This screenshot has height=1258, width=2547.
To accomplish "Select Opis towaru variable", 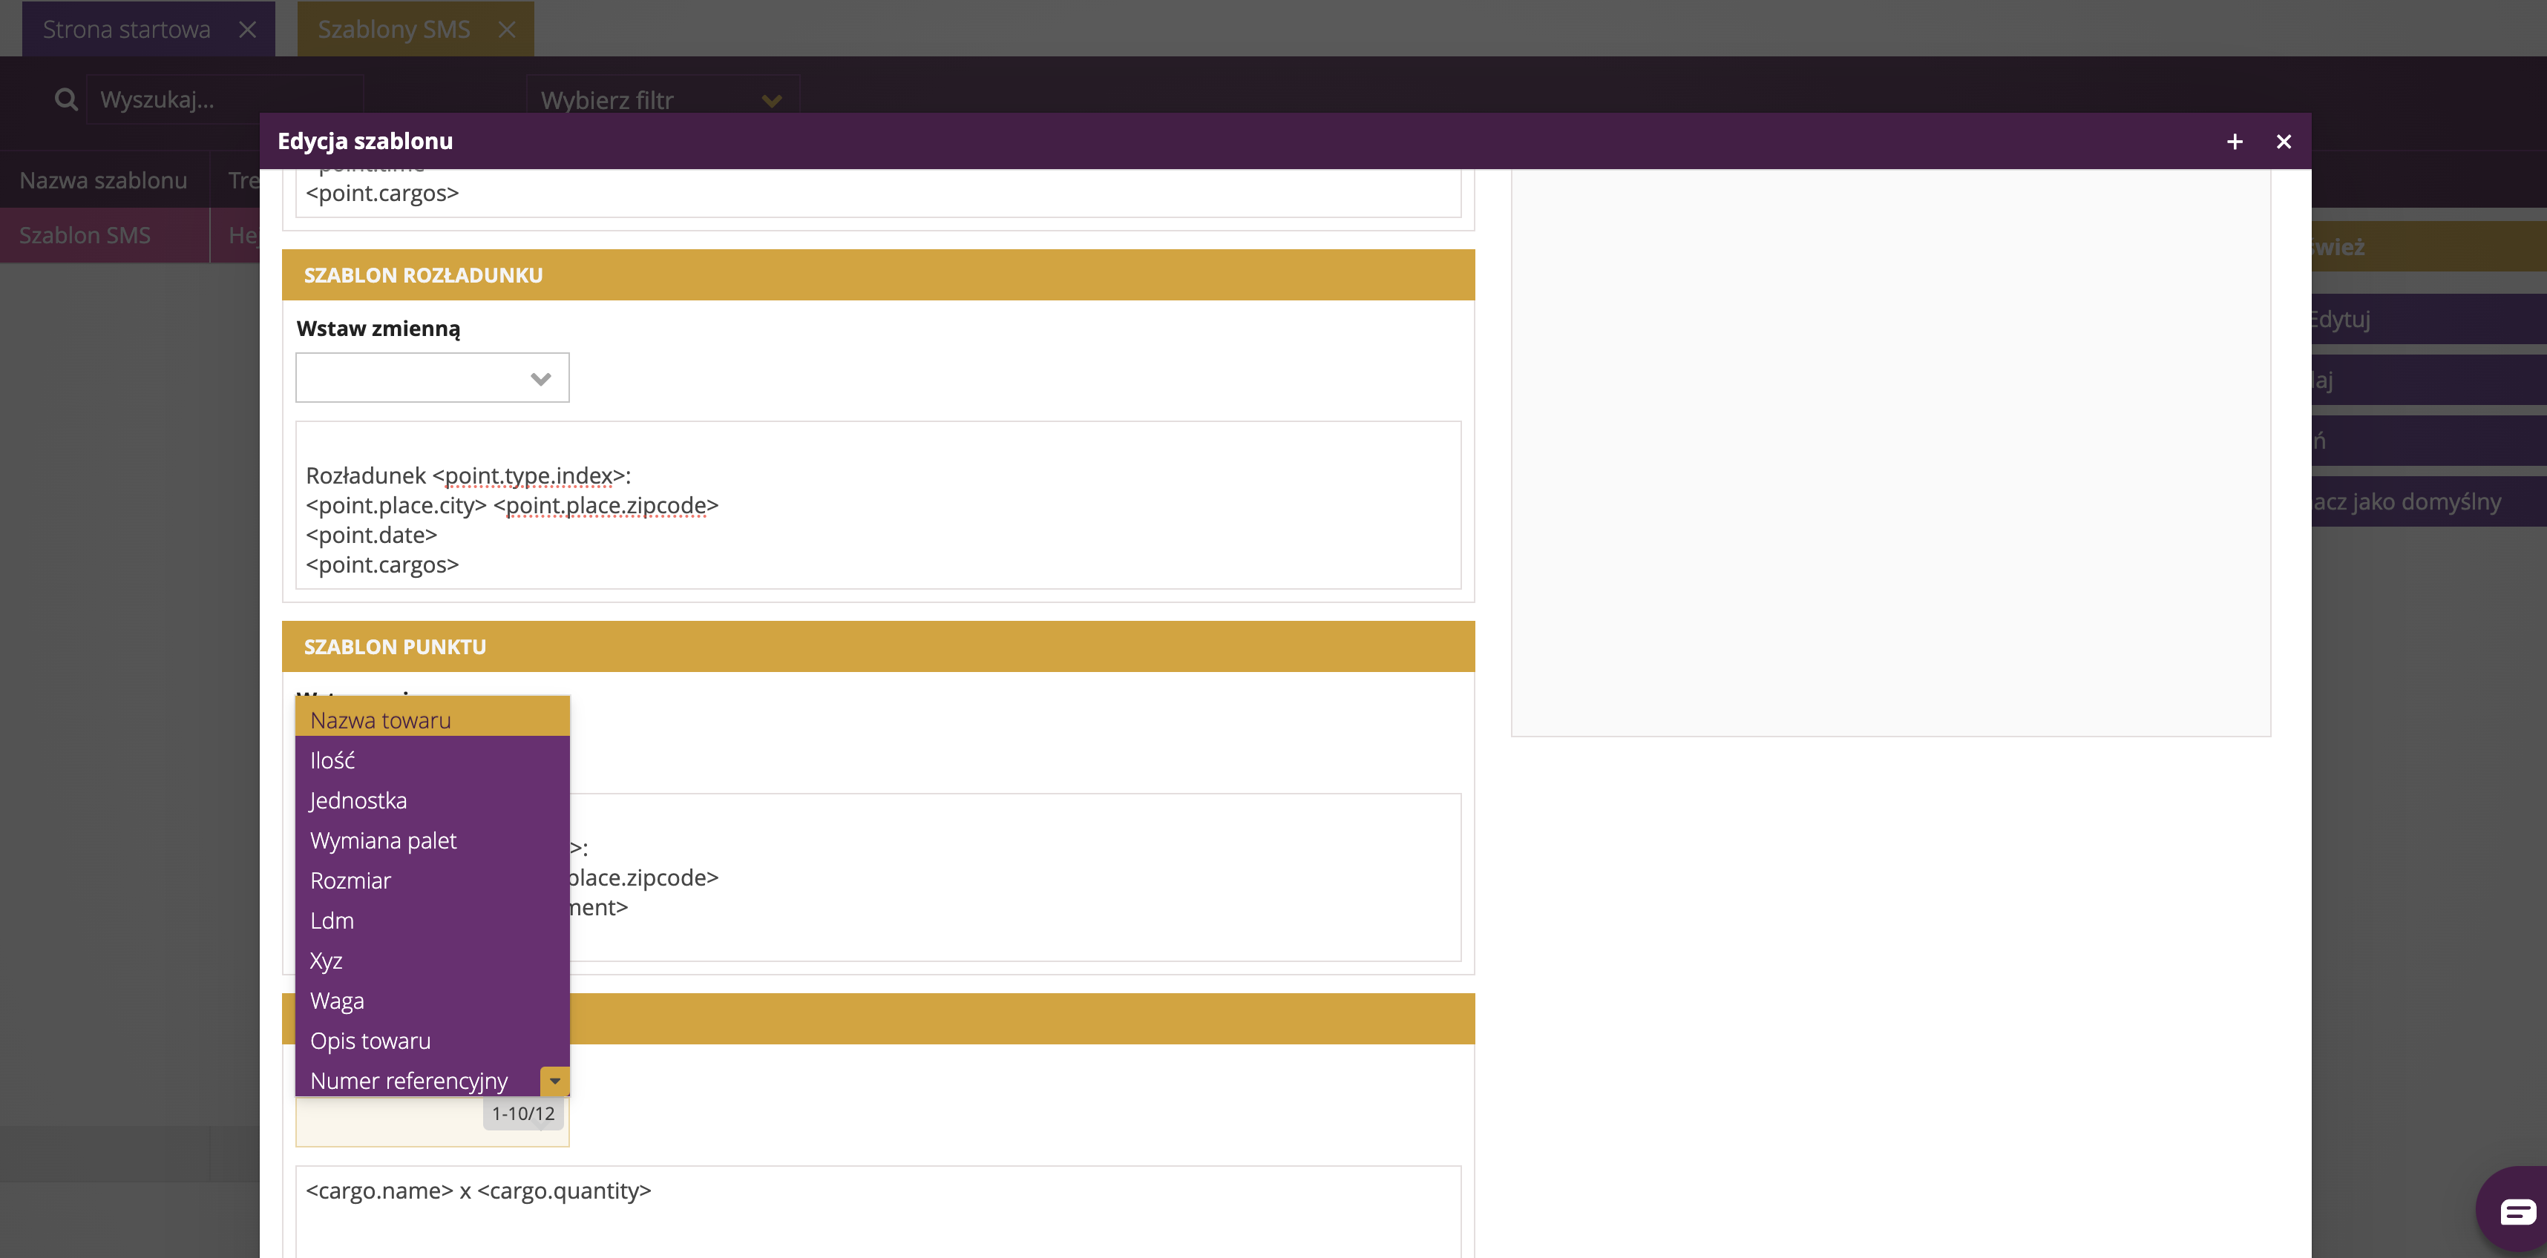I will (370, 1041).
